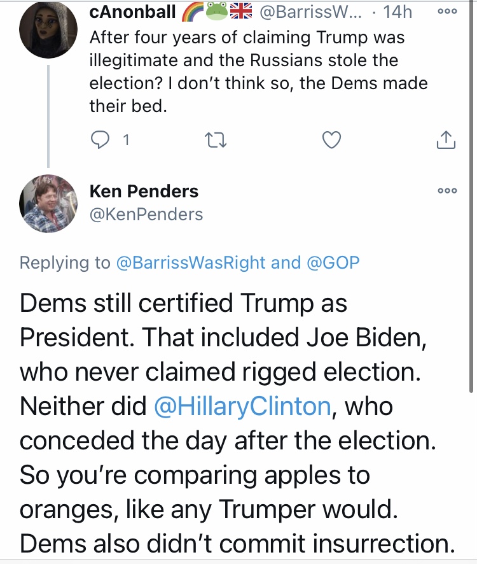The image size is (477, 564).
Task: Open more options on Ken Penders' tweet
Action: 448,190
